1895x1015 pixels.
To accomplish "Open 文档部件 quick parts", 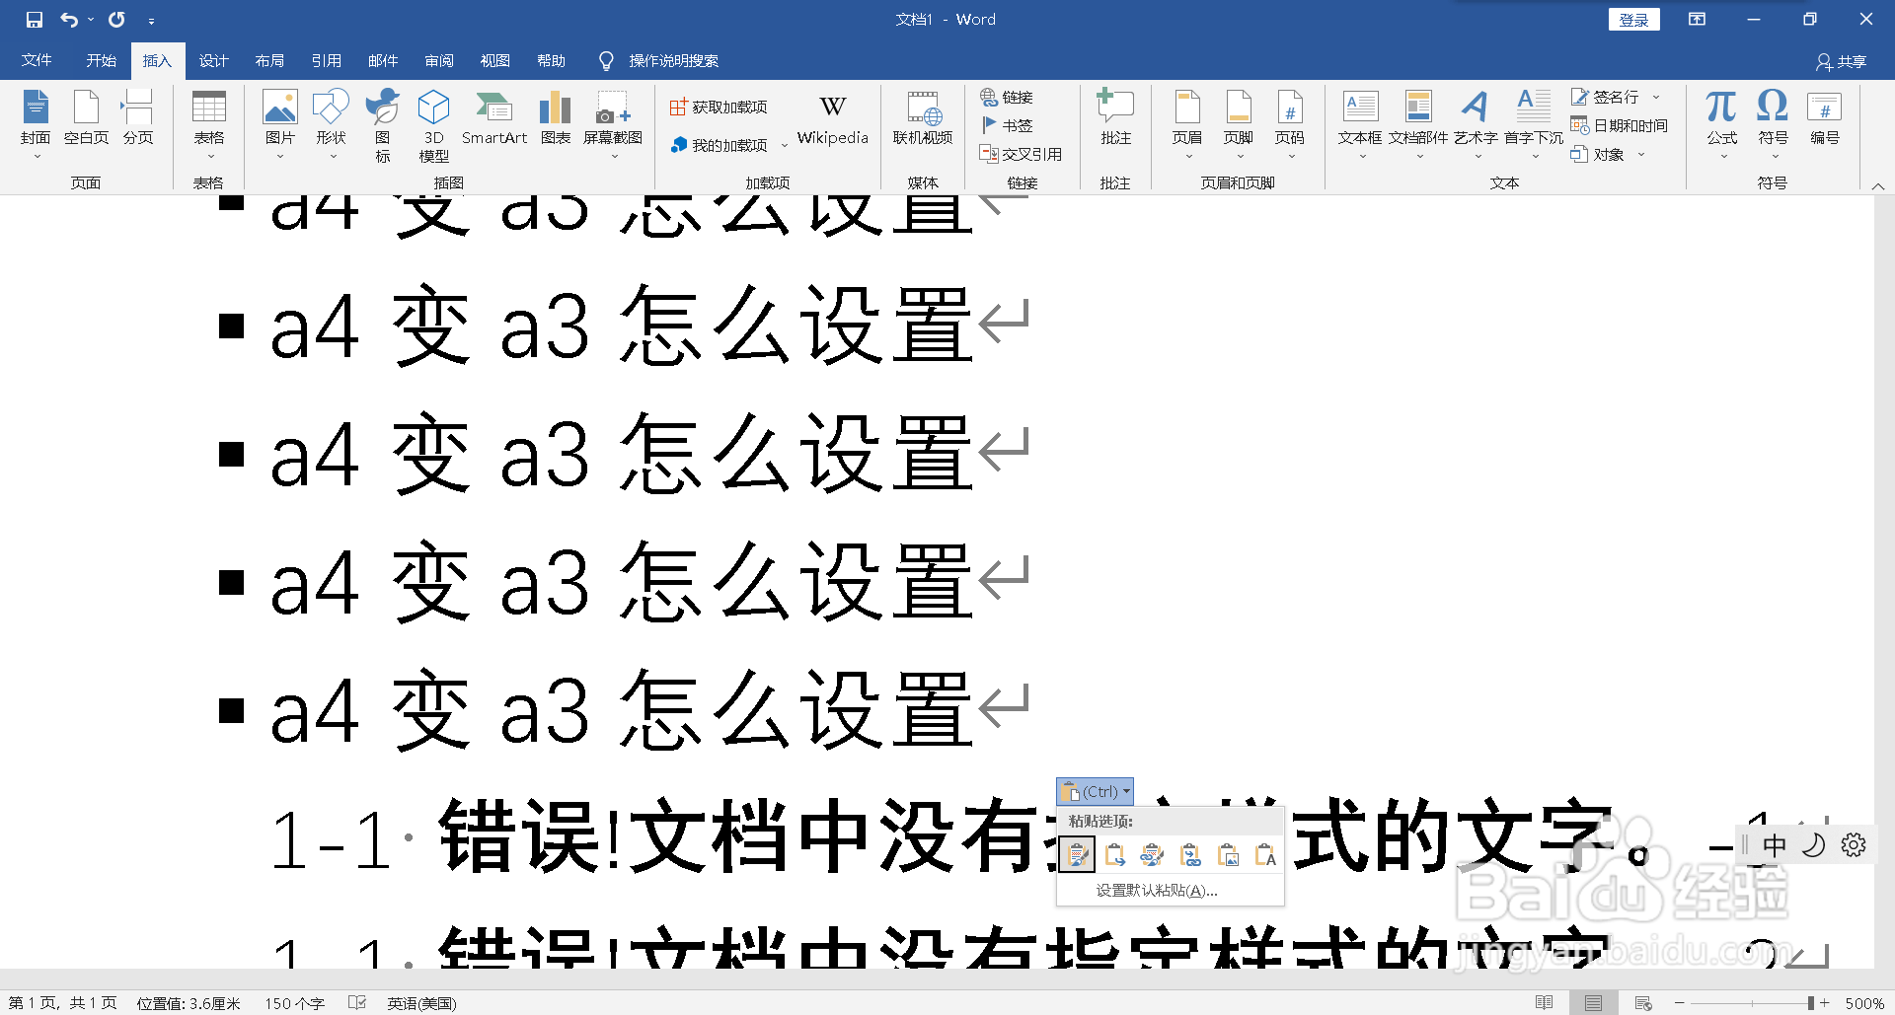I will 1418,125.
